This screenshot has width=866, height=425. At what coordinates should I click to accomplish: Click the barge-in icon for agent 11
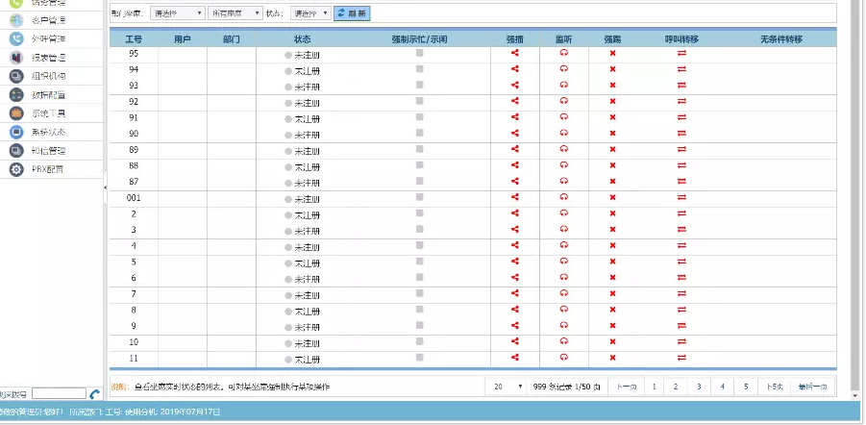(x=515, y=358)
